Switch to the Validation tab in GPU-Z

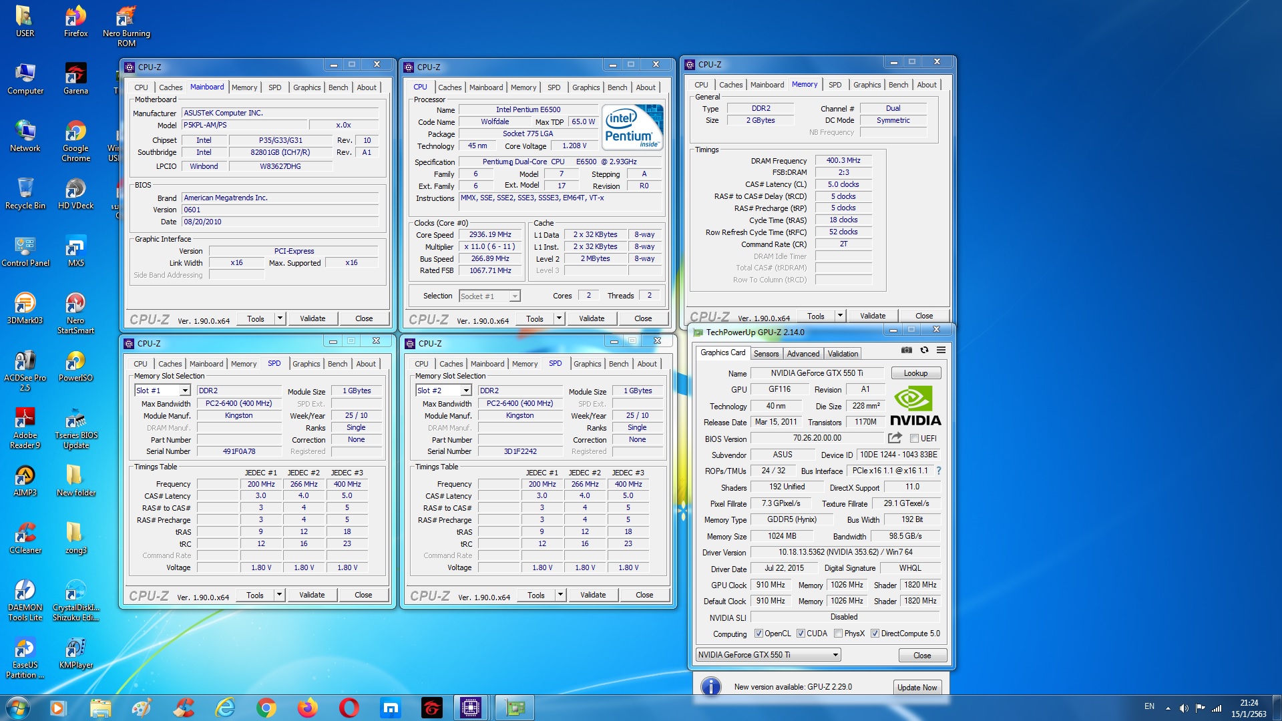pos(843,354)
